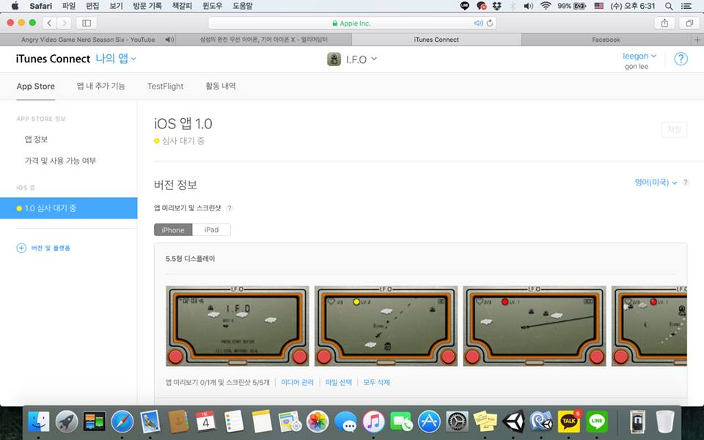
Task: Open the 책갈피 menu
Action: pos(182,6)
